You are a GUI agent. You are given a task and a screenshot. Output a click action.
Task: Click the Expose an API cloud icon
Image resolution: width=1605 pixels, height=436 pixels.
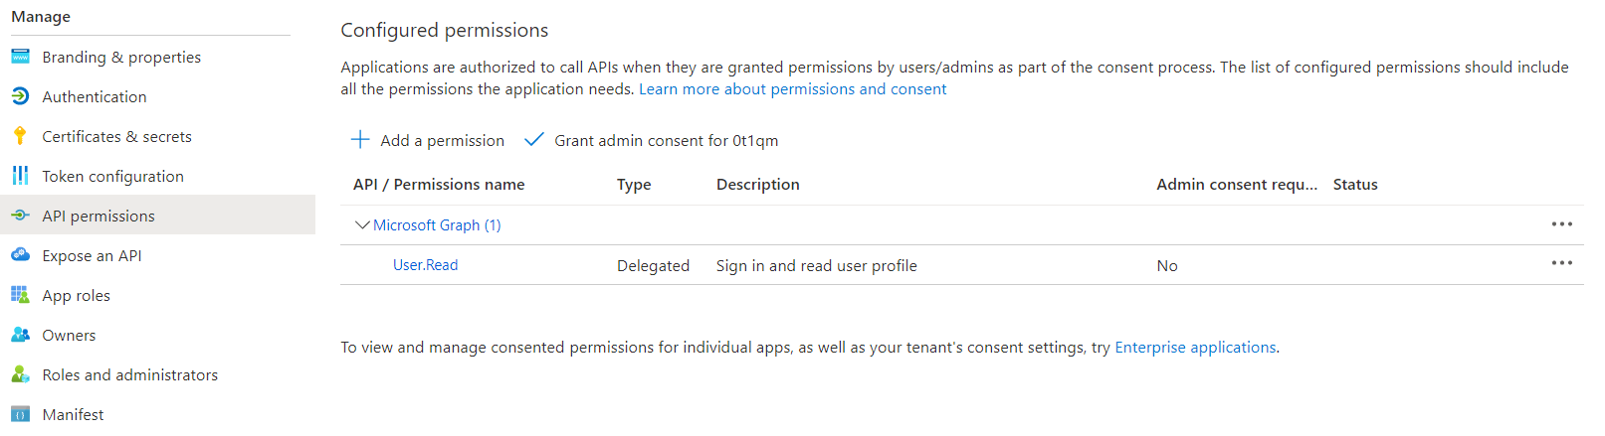tap(20, 255)
